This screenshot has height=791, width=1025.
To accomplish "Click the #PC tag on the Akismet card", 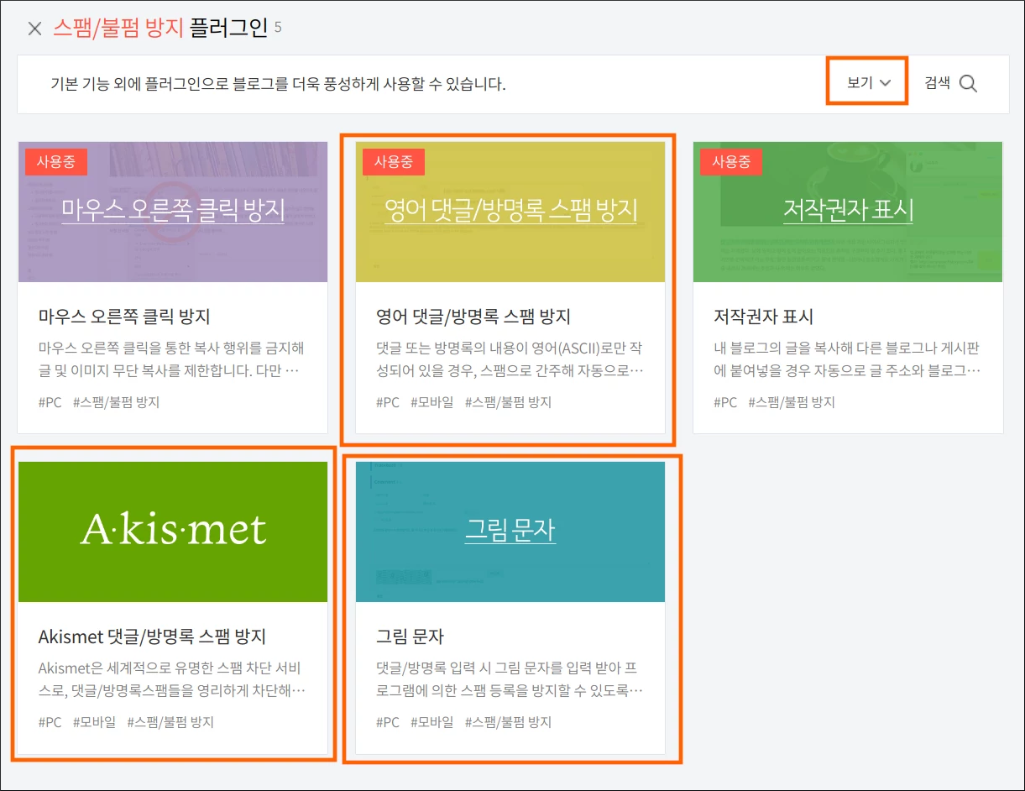I will [x=49, y=721].
